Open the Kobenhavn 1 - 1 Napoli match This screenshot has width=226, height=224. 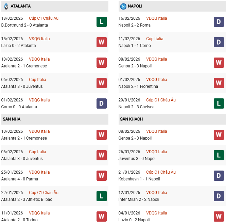coord(139,179)
